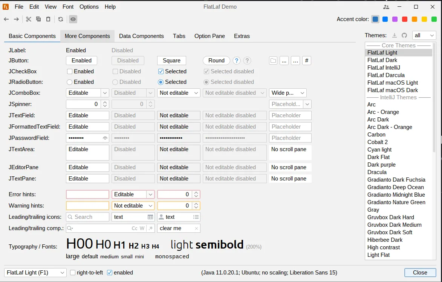Open the Editable JComboBox dropdown arrow
Screen dimensions: 442x282
[x=105, y=93]
